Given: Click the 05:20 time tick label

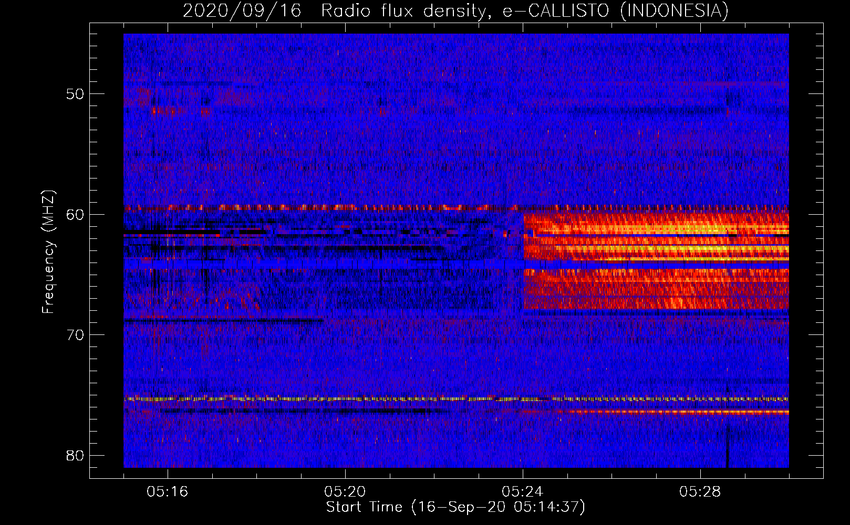Looking at the screenshot, I should click(x=345, y=492).
